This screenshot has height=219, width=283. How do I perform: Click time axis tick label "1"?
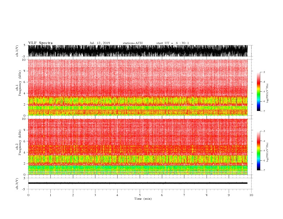click(50, 195)
